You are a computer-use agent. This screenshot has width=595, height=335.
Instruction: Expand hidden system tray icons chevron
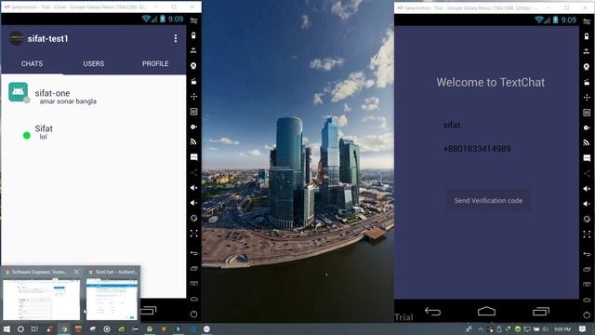click(x=481, y=329)
